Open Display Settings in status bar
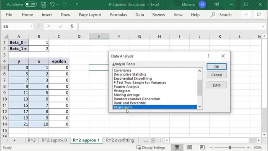 (151, 147)
